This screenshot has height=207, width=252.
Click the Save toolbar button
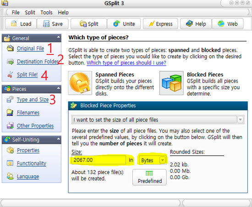pyautogui.click(x=53, y=24)
